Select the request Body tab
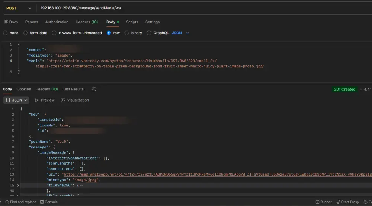The width and height of the screenshot is (372, 206). [112, 22]
